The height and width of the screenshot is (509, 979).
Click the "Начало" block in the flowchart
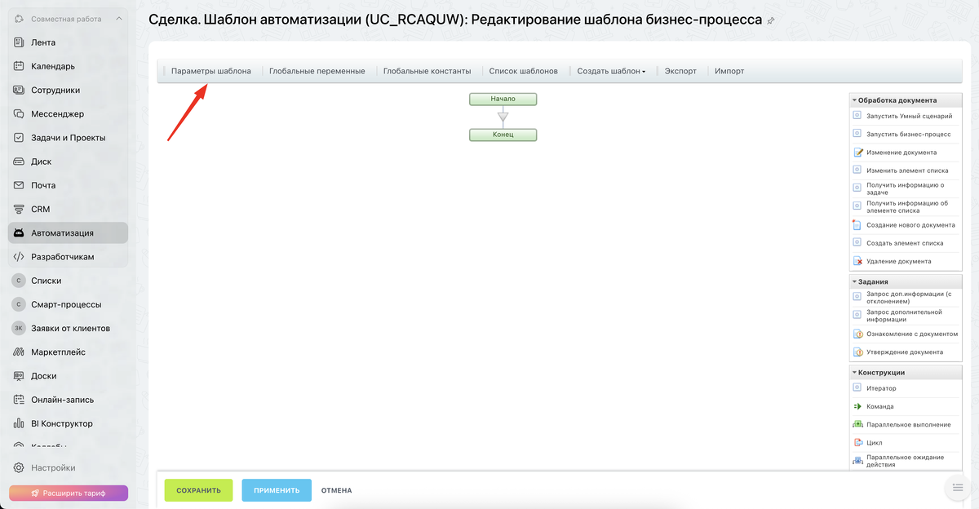click(502, 99)
